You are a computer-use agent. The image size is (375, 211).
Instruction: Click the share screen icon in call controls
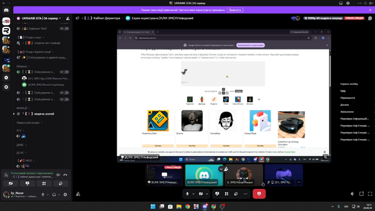217,194
